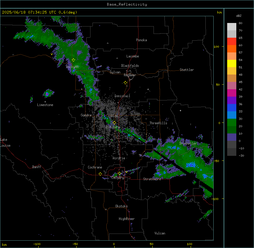254x248 pixels.
Task: Click the Limestone label
Action: [45, 105]
